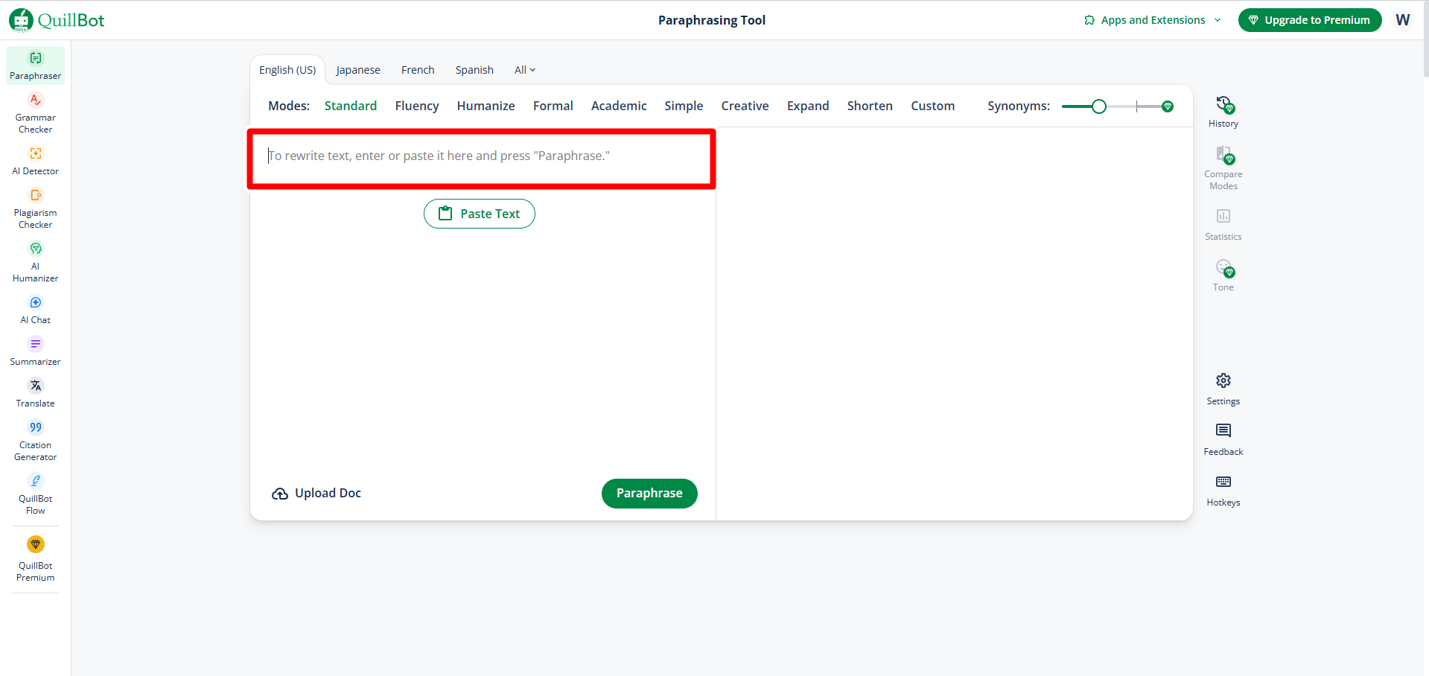Screen dimensions: 1429x676
Task: Focus the text input area
Action: tap(482, 159)
